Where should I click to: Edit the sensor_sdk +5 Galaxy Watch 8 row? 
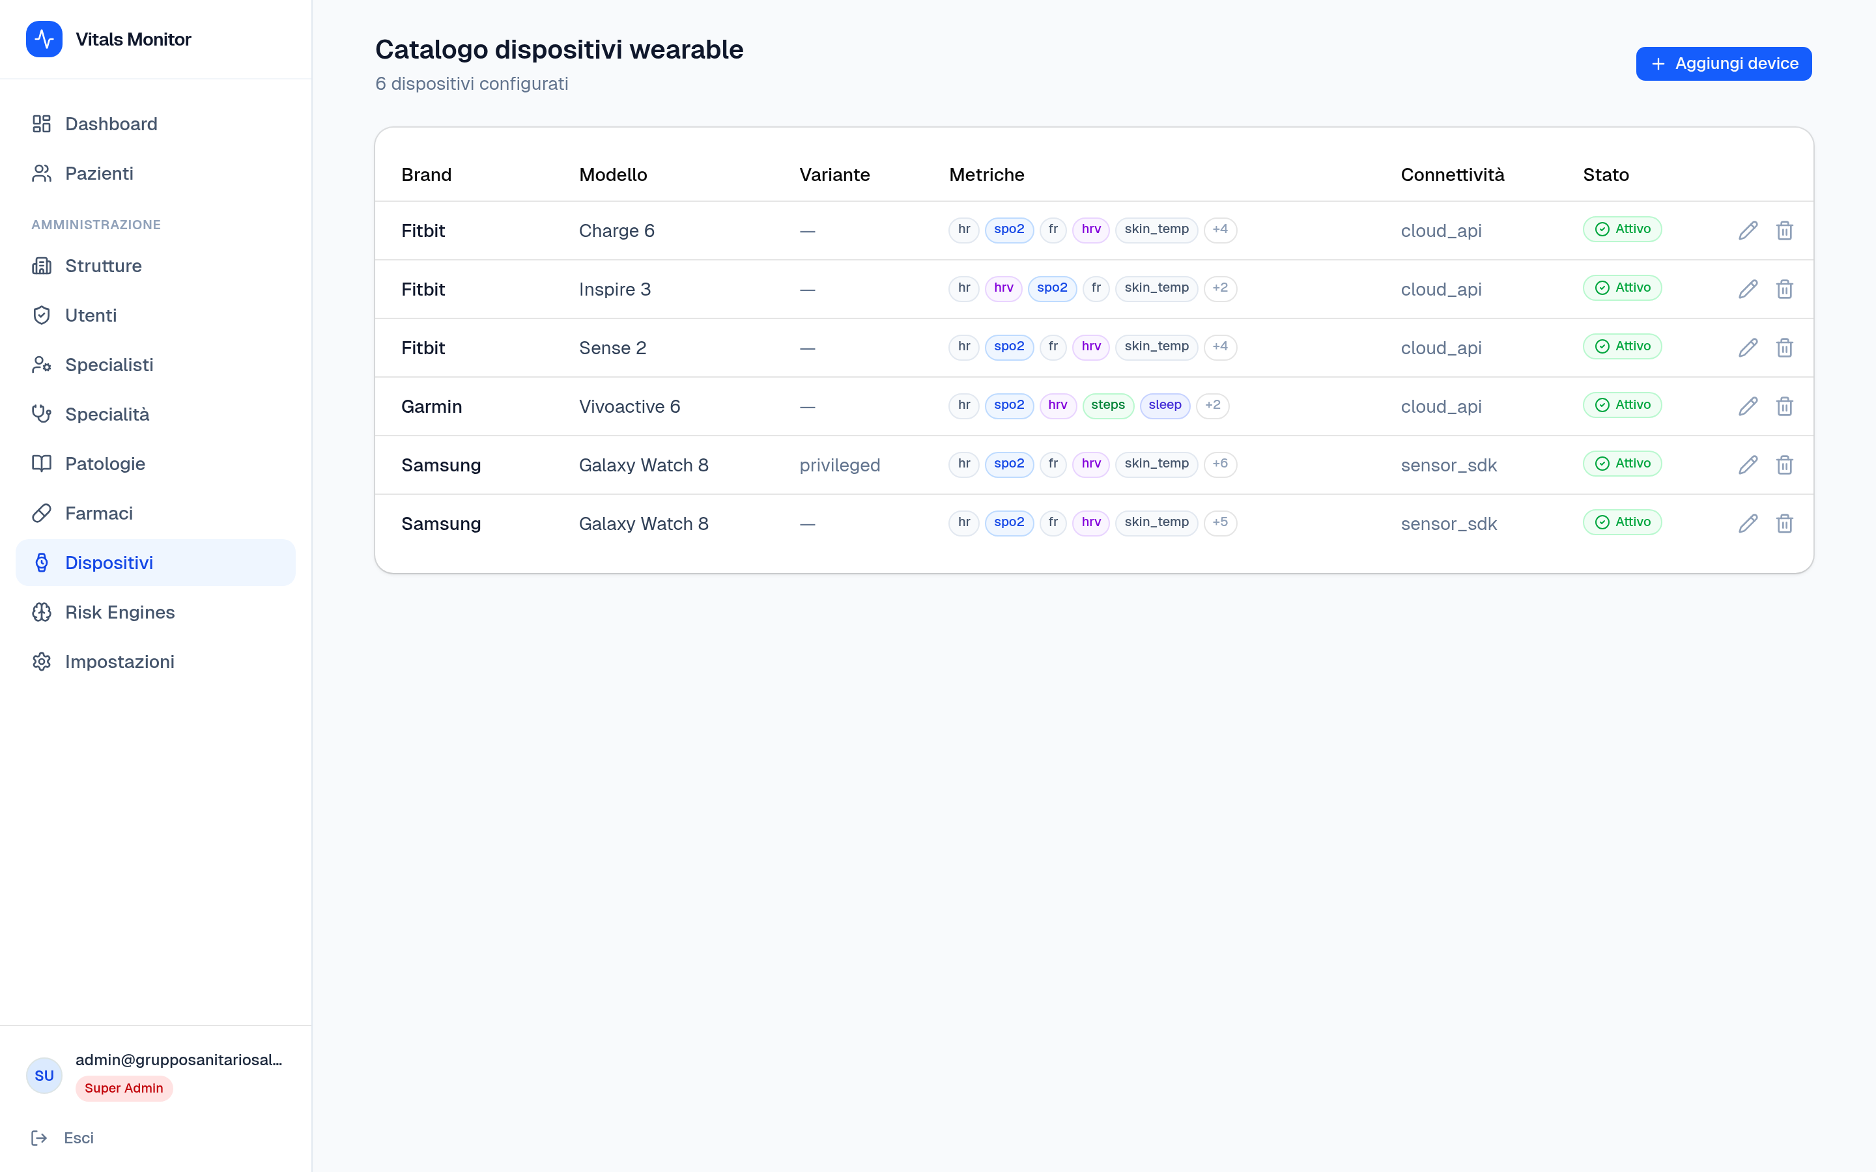click(1747, 523)
